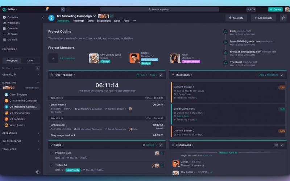290x181 pixels.
Task: Click the plus icon to create new project
Action: pos(38,68)
